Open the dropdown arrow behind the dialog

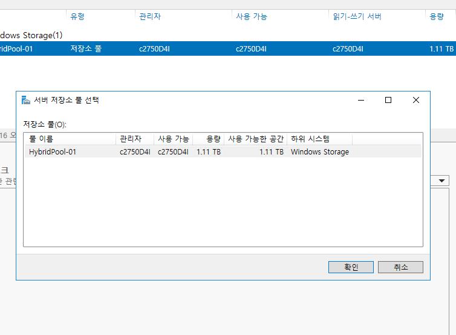point(441,181)
